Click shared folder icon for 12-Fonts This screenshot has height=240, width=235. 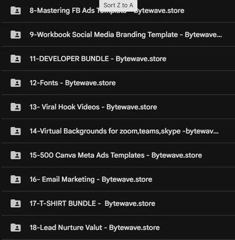coord(16,83)
